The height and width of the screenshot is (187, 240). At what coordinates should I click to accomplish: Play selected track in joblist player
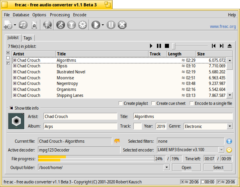pyautogui.click(x=151, y=46)
